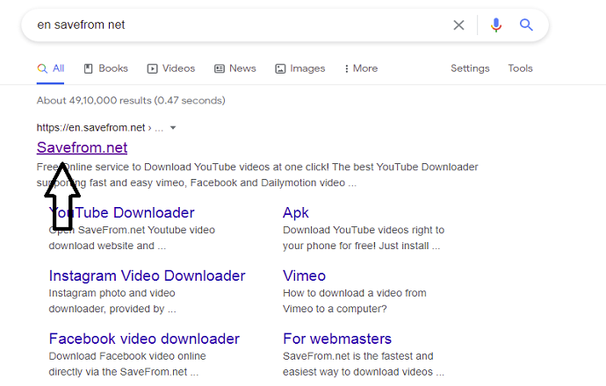Show the search Tools filters
Image resolution: width=606 pixels, height=386 pixels.
[520, 68]
